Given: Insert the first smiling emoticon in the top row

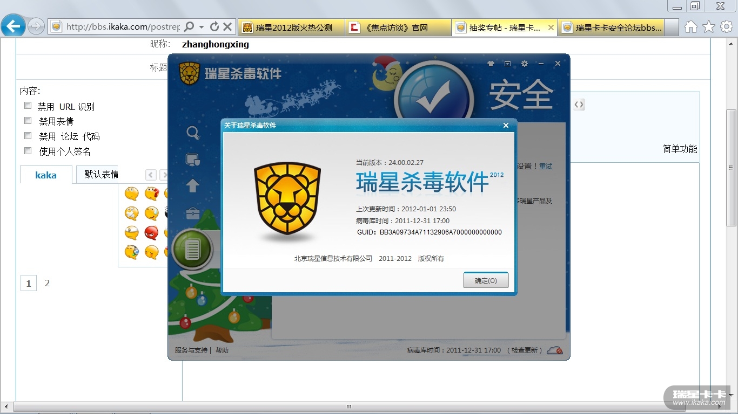Looking at the screenshot, I should click(x=131, y=194).
